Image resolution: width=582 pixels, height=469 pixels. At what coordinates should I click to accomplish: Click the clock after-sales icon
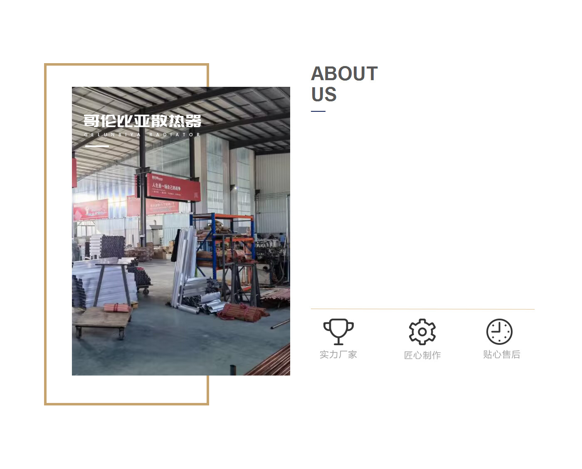coord(499,331)
